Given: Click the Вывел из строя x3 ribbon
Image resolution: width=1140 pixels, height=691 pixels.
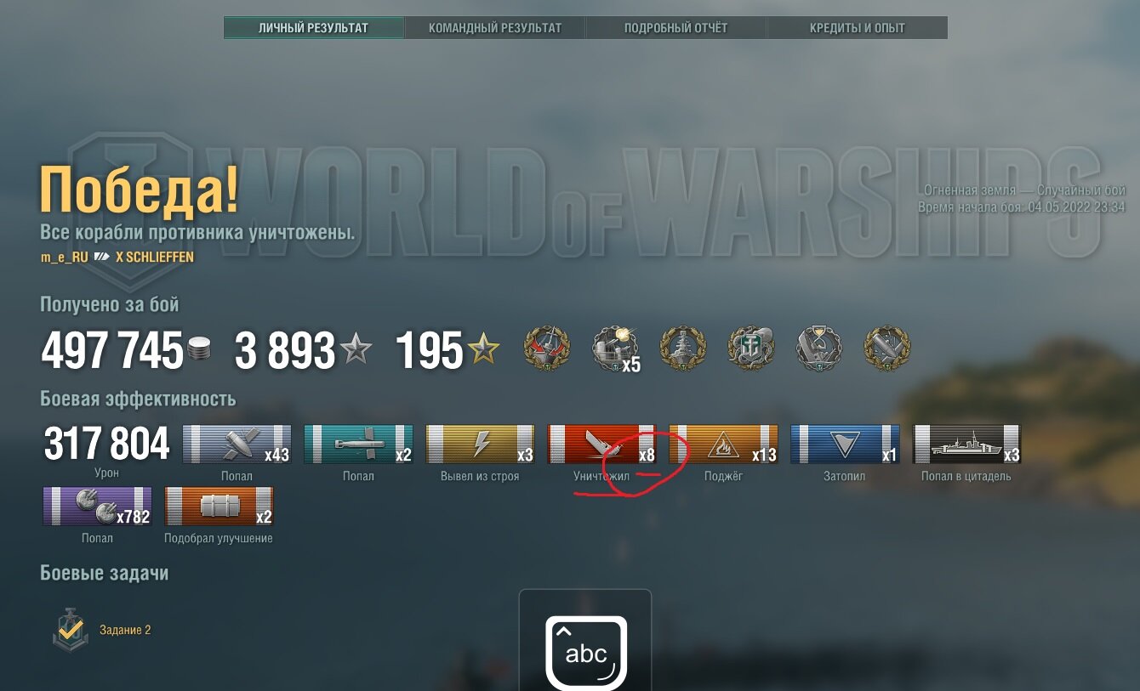Looking at the screenshot, I should click(480, 445).
